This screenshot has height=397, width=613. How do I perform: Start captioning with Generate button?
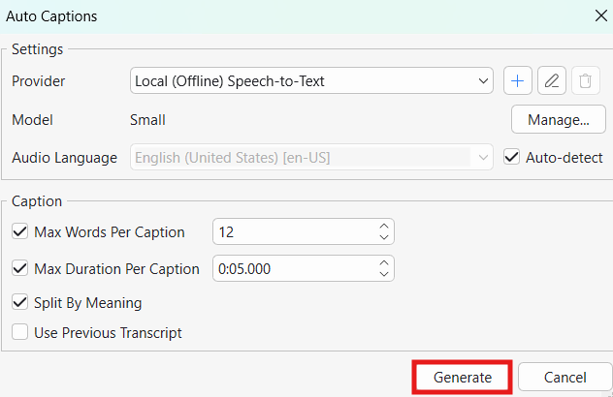click(x=462, y=377)
